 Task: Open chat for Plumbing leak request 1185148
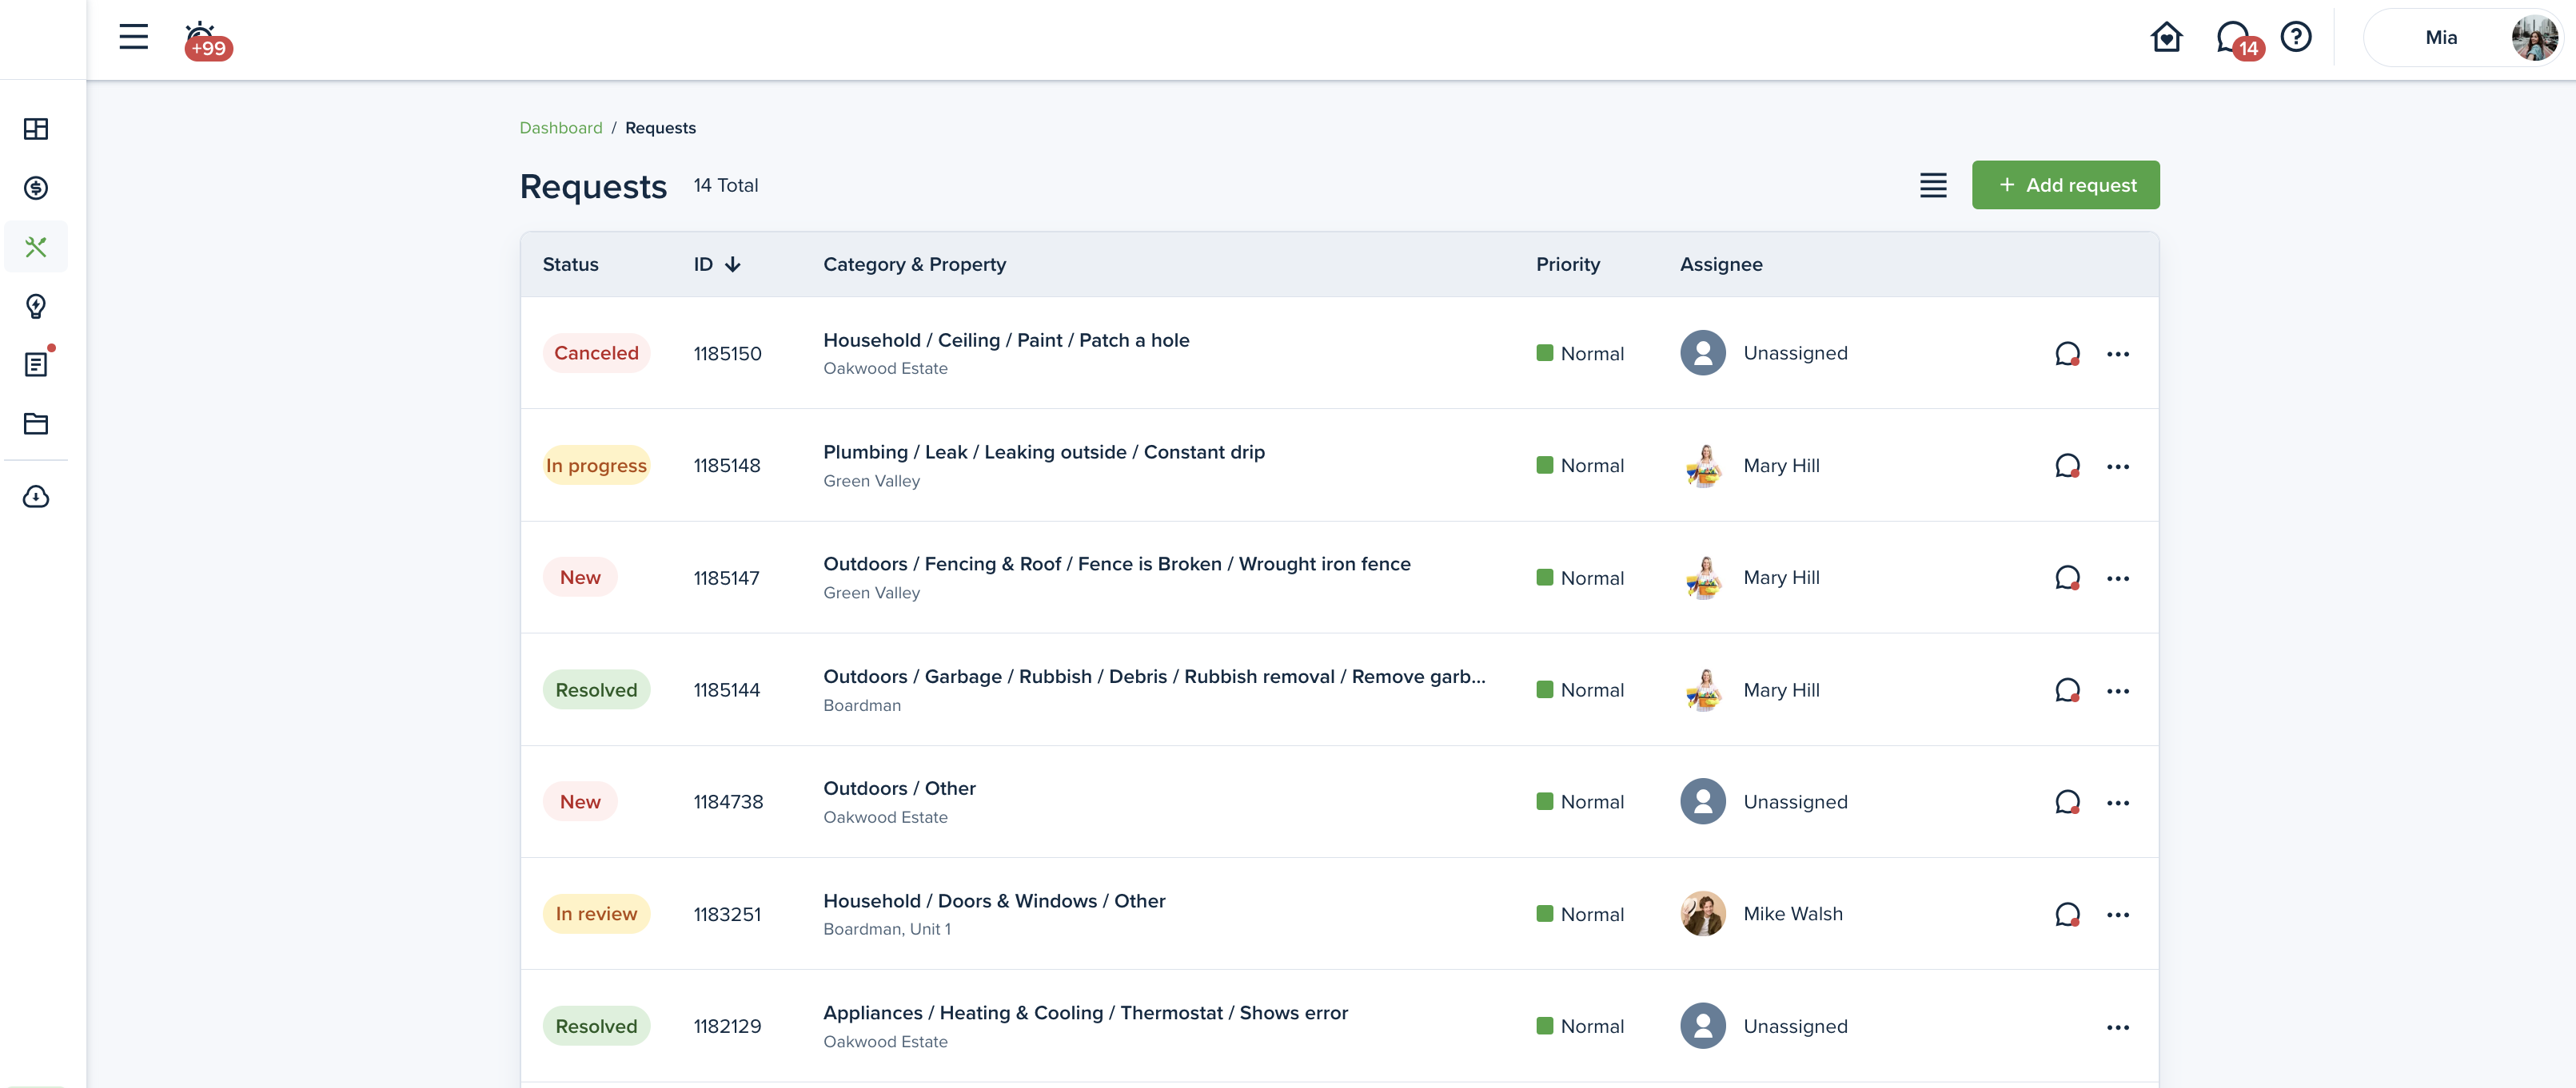coord(2066,466)
